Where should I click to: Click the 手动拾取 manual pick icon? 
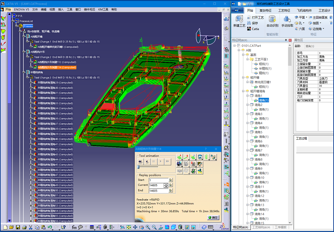click(287, 21)
